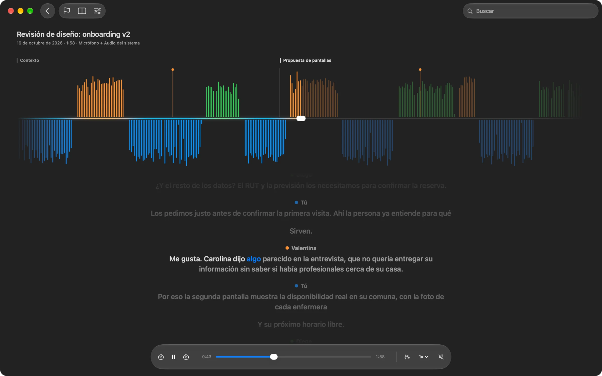Jump to Propuesta de pantallas chapter

[306, 60]
